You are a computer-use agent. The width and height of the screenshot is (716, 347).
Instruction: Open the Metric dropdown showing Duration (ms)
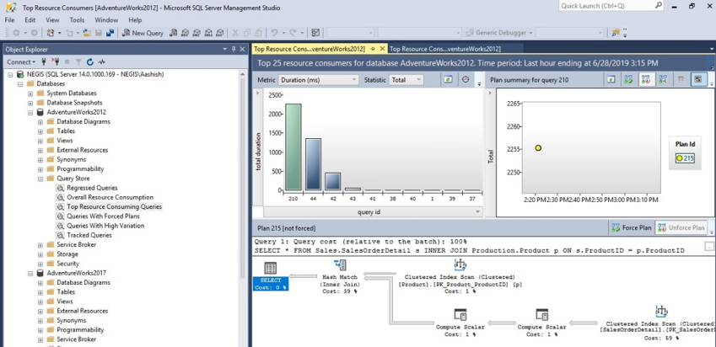click(x=318, y=80)
